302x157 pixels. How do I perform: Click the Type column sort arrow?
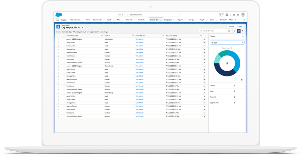pos(110,36)
